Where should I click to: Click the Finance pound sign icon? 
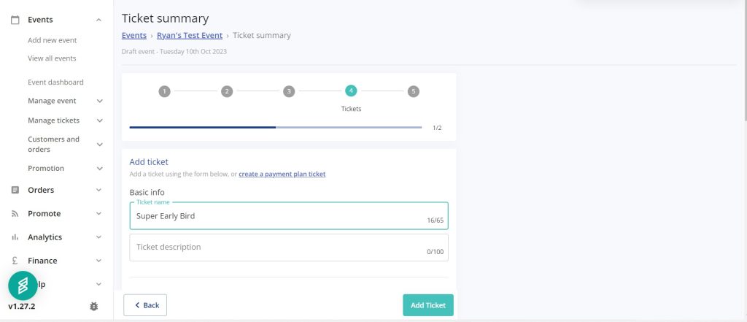tap(15, 261)
